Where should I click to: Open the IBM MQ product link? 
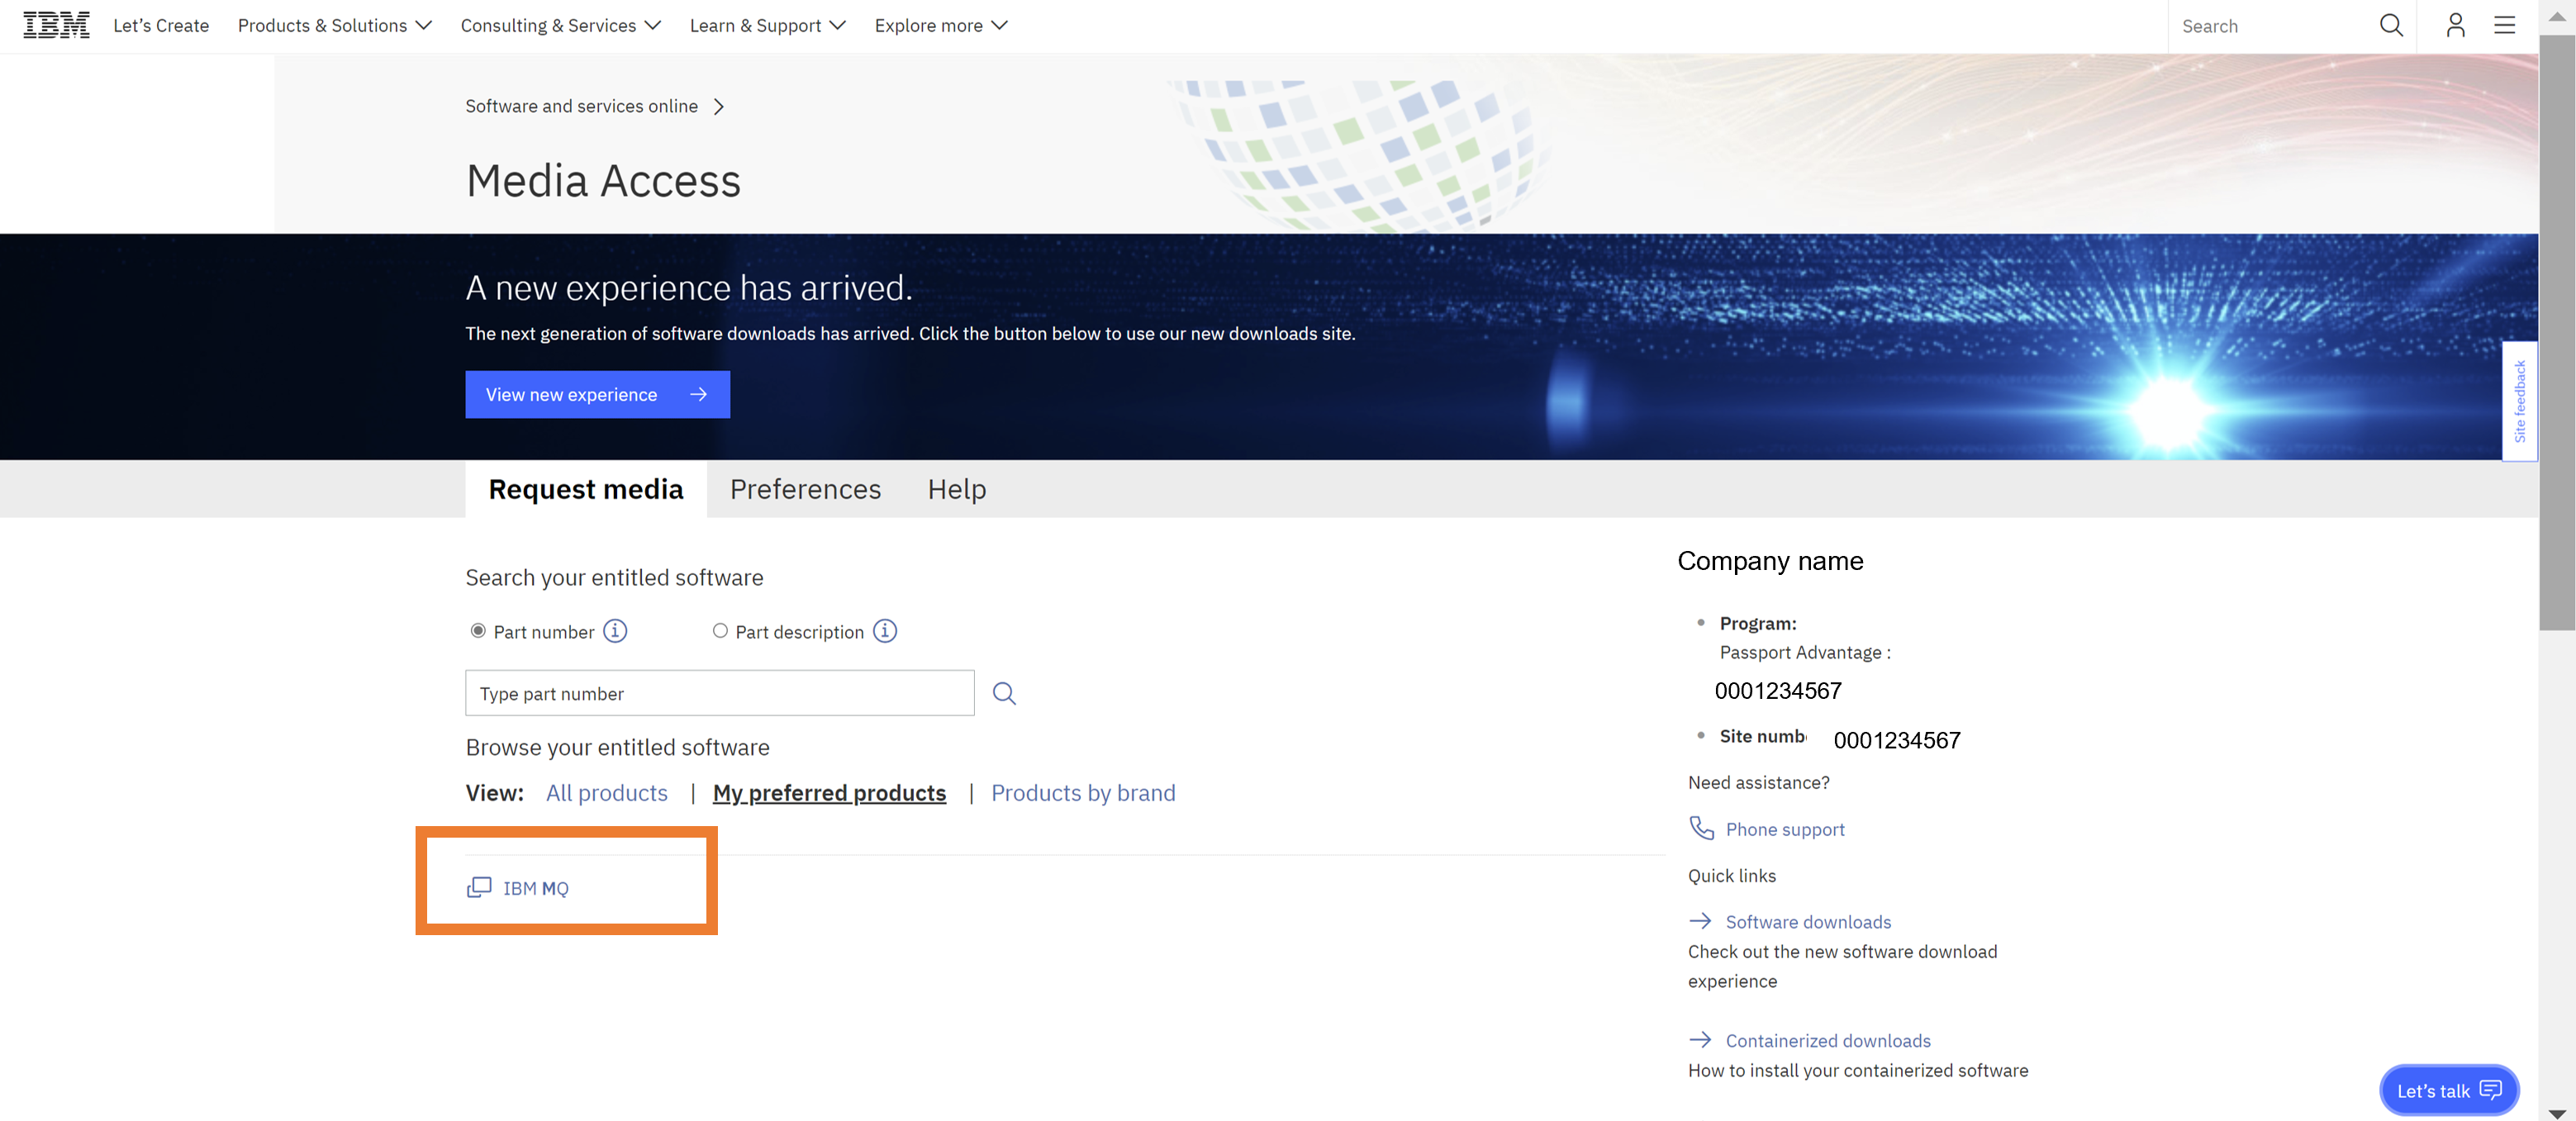(x=536, y=888)
